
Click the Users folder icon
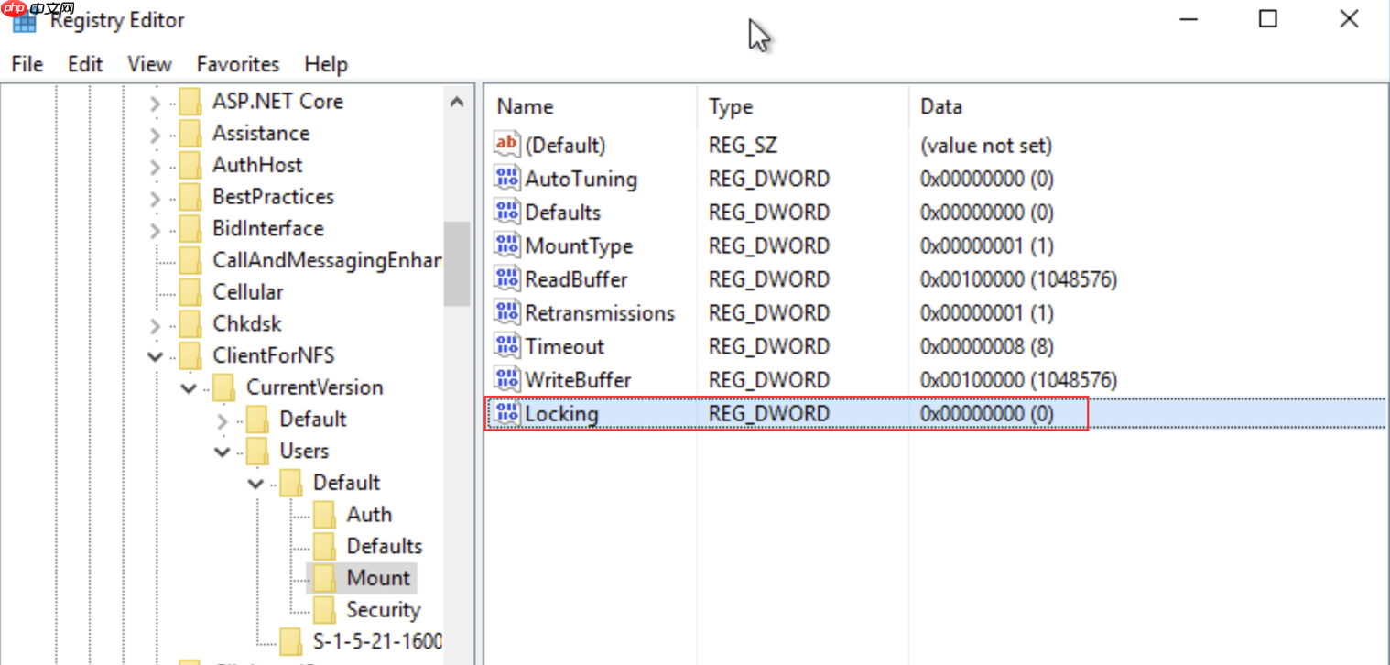coord(257,451)
